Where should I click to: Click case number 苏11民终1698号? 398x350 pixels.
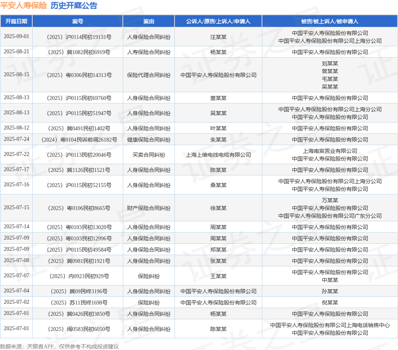pos(79,303)
